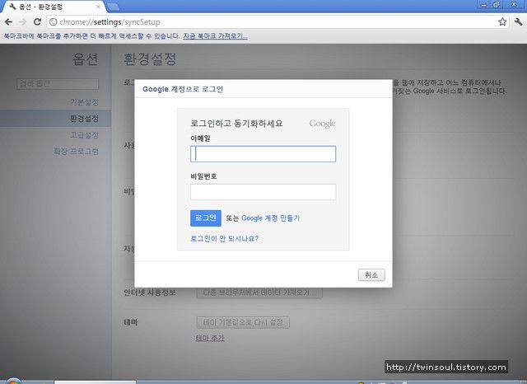Open a new tab button
Image resolution: width=527 pixels, height=384 pixels.
[113, 7]
